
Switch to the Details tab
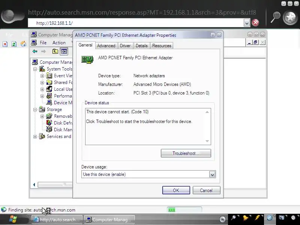click(x=142, y=46)
